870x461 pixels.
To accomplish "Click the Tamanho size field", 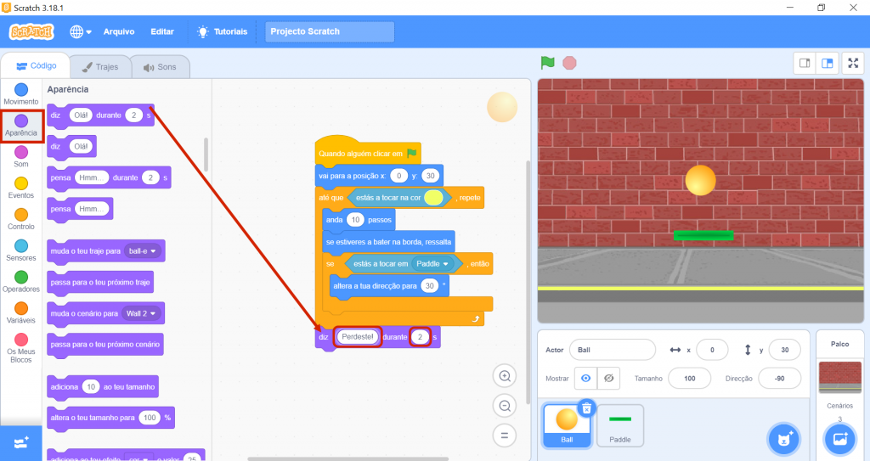I will [690, 379].
